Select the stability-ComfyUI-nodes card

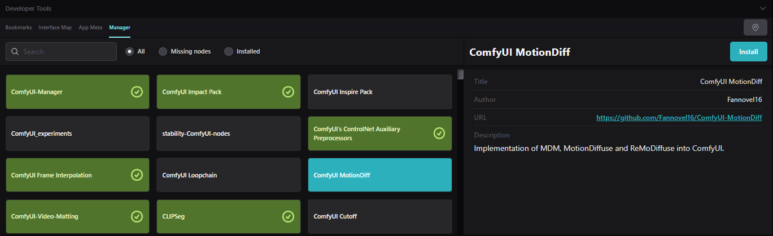(229, 133)
